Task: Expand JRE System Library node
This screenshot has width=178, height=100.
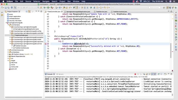Action: click(x=8, y=54)
